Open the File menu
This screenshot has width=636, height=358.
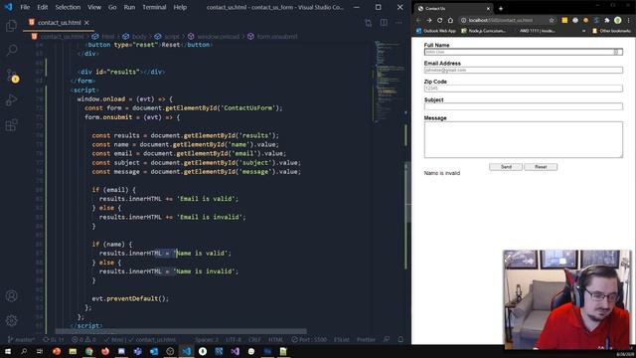(x=25, y=7)
